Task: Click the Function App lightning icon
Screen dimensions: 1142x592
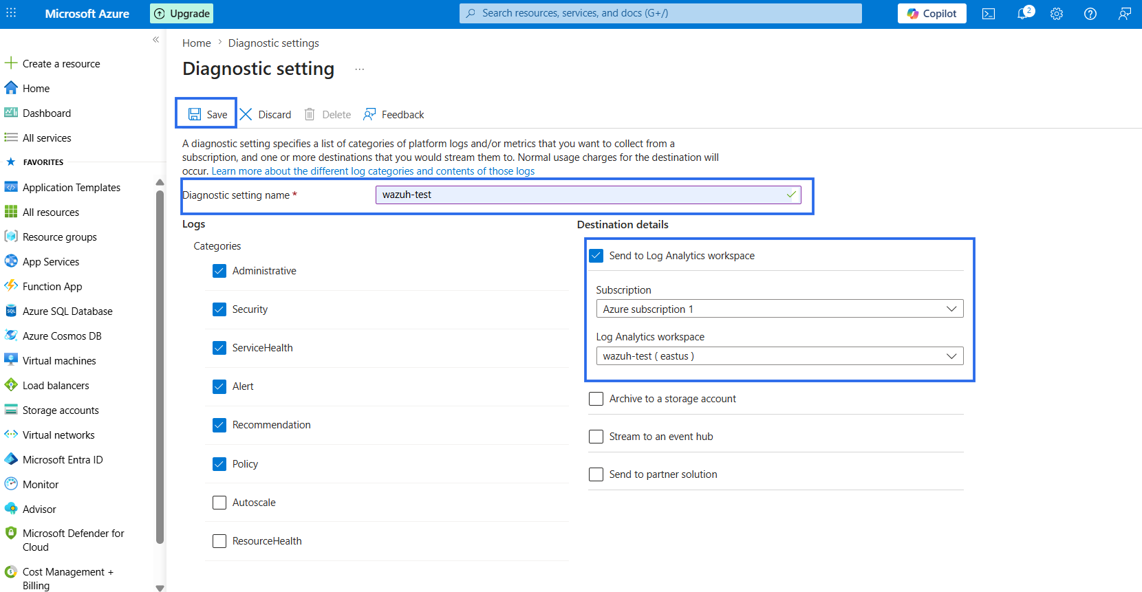Action: click(11, 286)
